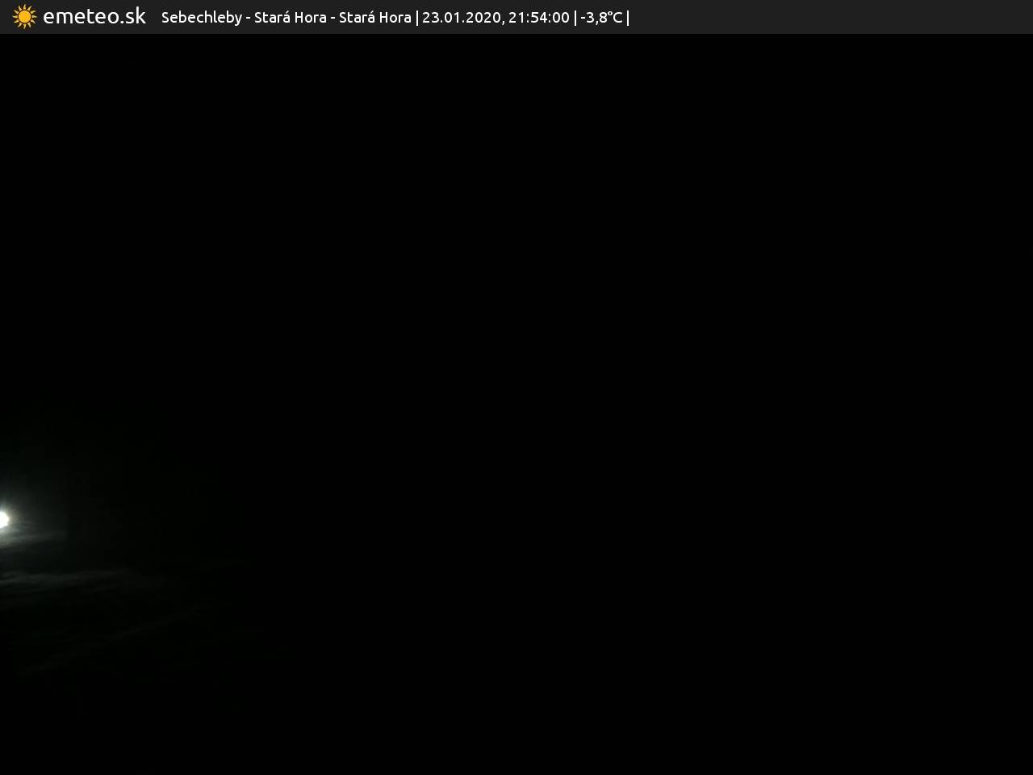Viewport: 1033px width, 775px height.
Task: Click the dash between the two Stará Hora
Action: tap(332, 18)
